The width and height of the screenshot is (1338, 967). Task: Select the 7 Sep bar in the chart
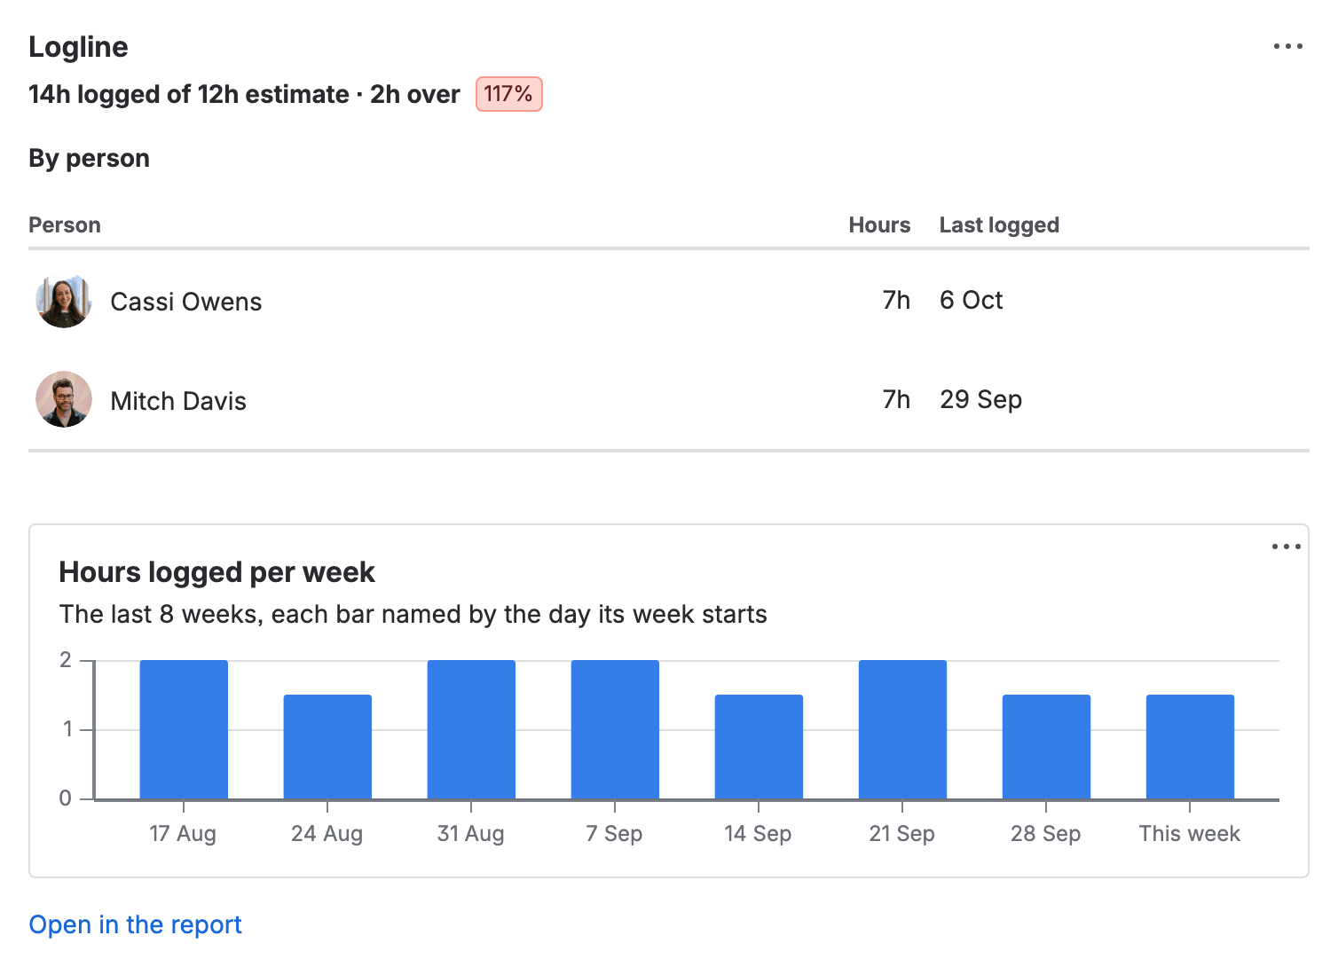coord(615,729)
